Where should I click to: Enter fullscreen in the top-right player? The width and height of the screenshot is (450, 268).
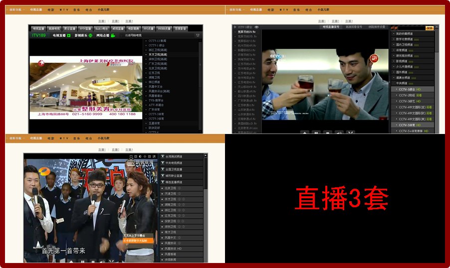(351, 134)
